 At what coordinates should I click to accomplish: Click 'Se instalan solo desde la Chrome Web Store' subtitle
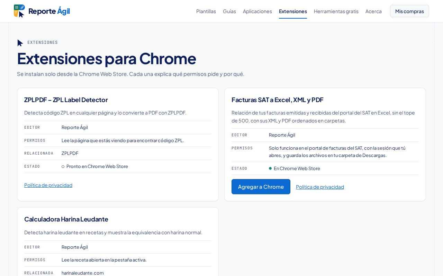click(x=130, y=74)
